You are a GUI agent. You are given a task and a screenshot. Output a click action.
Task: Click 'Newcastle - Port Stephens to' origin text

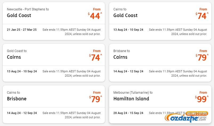tap(28, 9)
